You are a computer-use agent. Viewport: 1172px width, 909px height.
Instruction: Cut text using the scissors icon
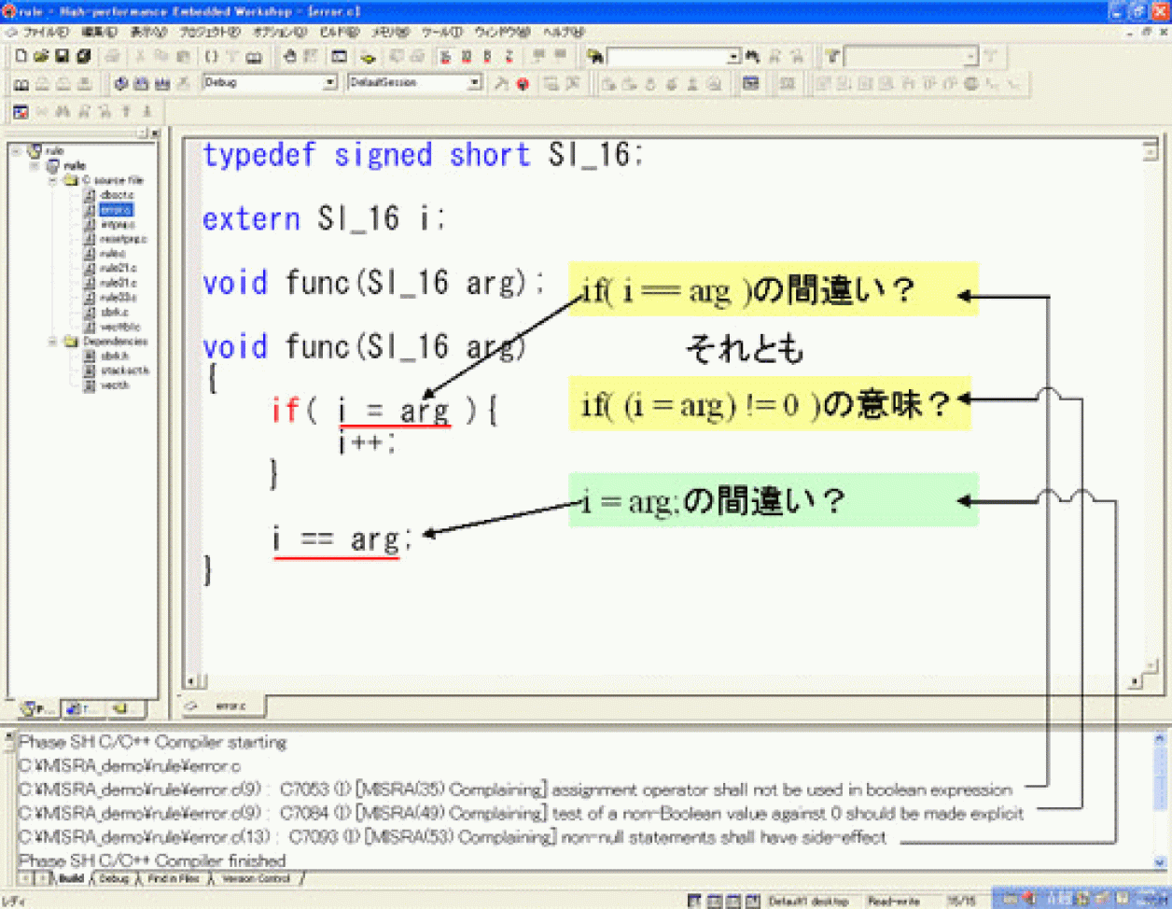[x=138, y=57]
